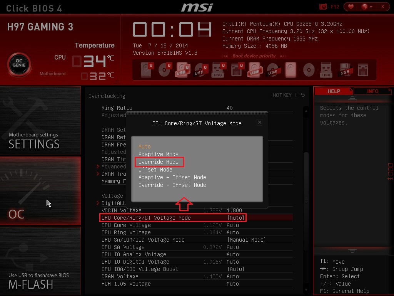Pick Offset Mode from the popup
394x296 pixels.
click(155, 170)
